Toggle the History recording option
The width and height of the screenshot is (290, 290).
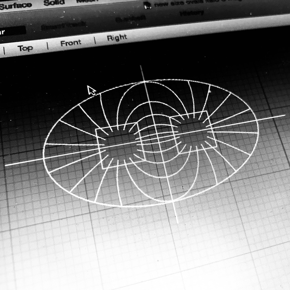pos(192,13)
